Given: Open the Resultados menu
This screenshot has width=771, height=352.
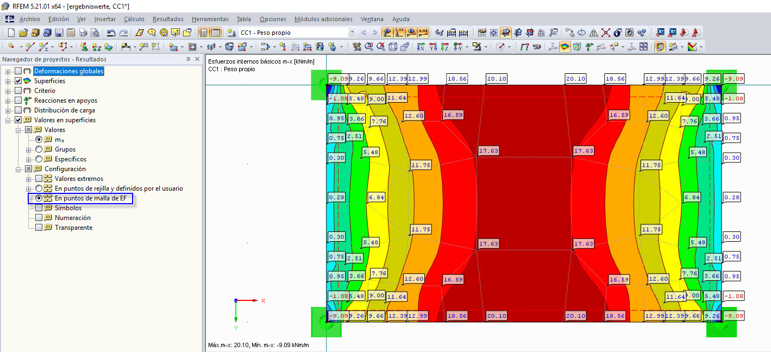Looking at the screenshot, I should tap(168, 19).
